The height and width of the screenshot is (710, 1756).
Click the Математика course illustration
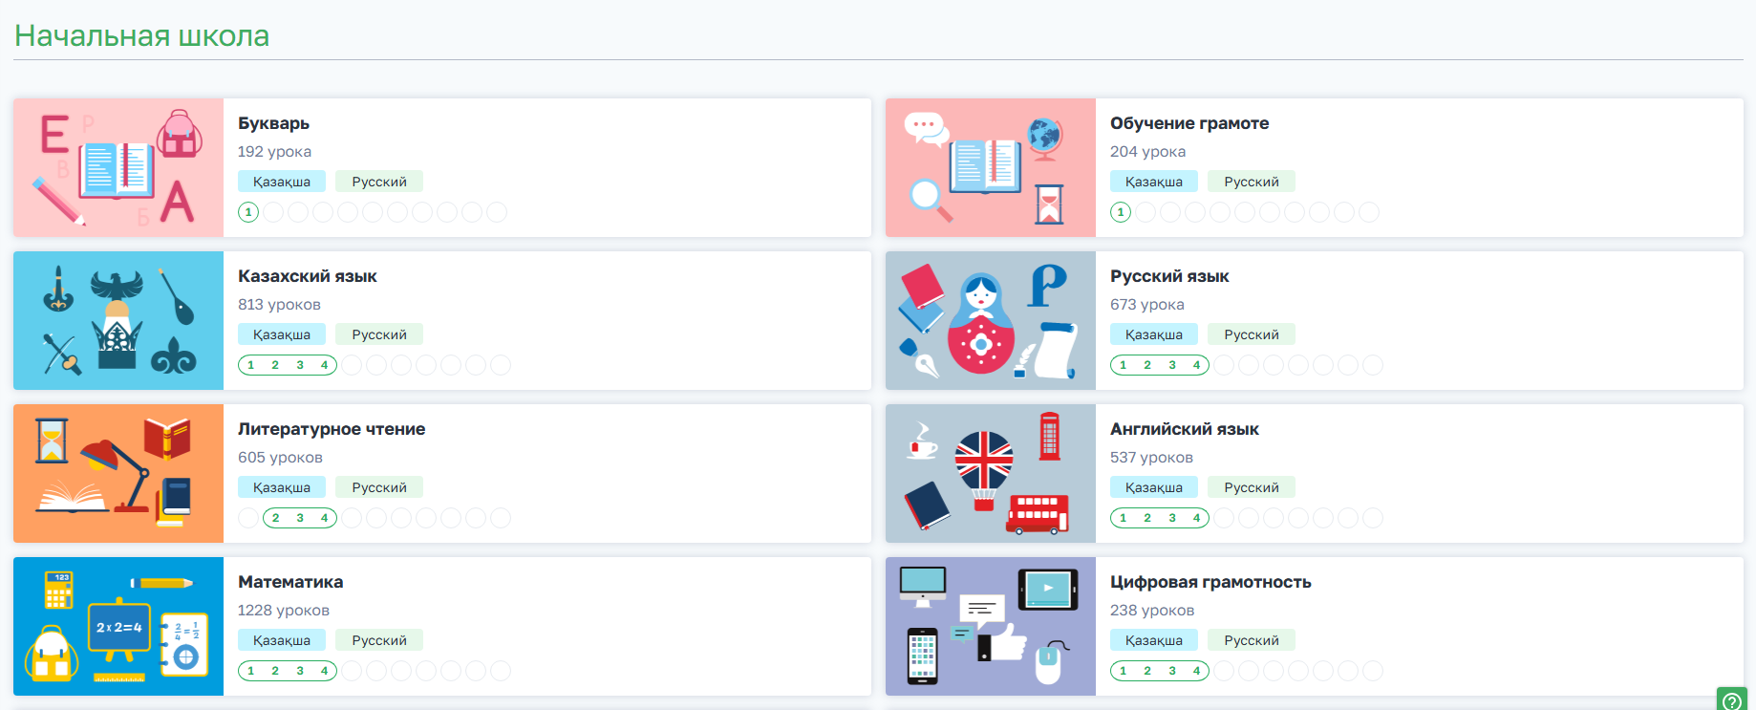pyautogui.click(x=118, y=627)
